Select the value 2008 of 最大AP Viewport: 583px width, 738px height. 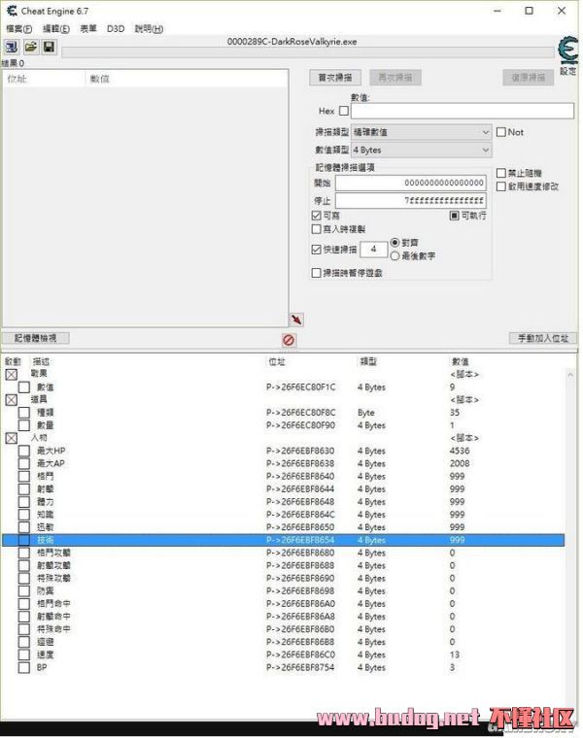pyautogui.click(x=460, y=463)
